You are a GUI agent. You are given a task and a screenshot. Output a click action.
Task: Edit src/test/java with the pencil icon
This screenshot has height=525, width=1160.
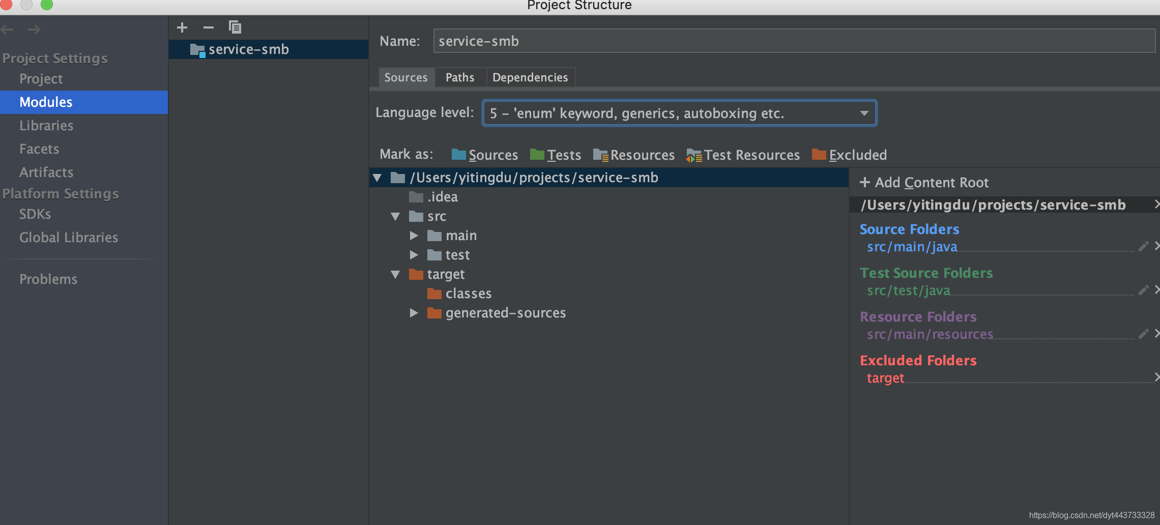click(x=1143, y=289)
